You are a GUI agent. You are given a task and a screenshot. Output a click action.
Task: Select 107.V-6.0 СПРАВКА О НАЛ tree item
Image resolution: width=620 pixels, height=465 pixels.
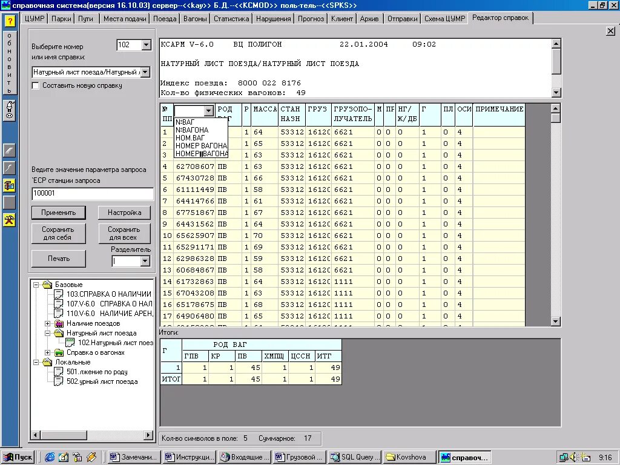(x=109, y=304)
